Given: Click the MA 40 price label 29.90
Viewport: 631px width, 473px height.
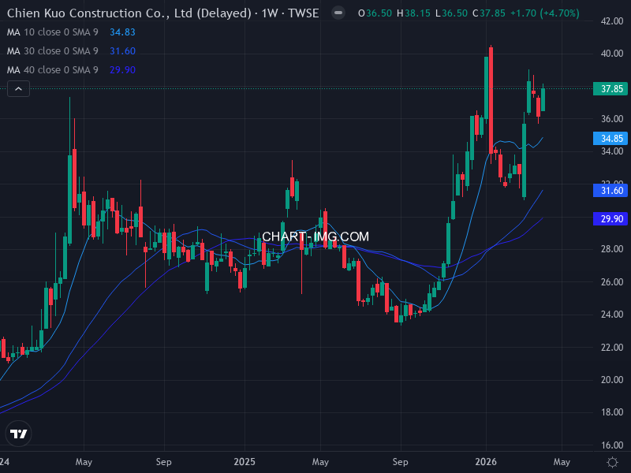Looking at the screenshot, I should point(610,219).
